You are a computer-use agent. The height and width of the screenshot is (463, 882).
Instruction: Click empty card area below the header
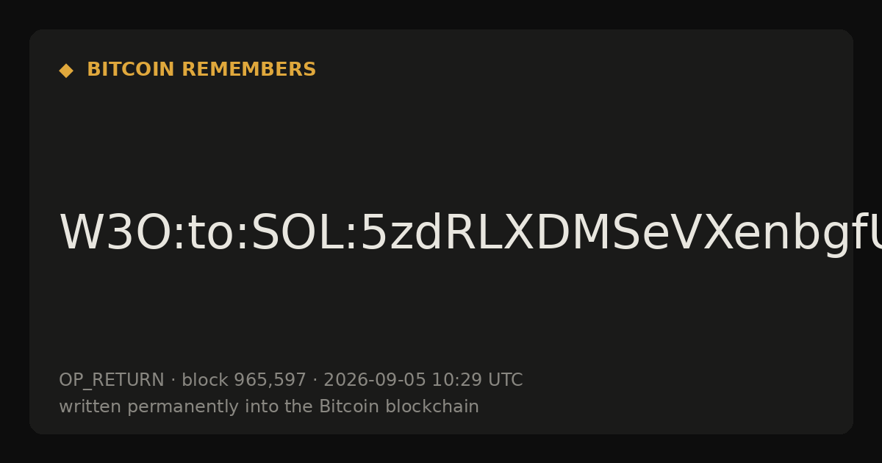(x=441, y=140)
